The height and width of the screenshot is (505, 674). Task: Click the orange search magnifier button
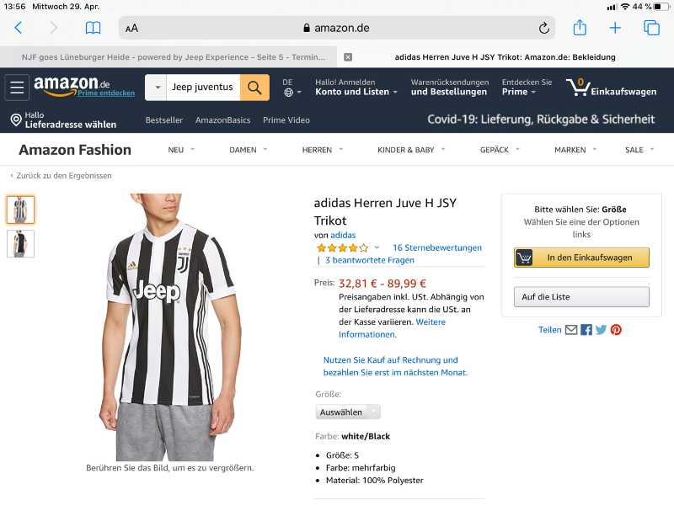pyautogui.click(x=254, y=88)
